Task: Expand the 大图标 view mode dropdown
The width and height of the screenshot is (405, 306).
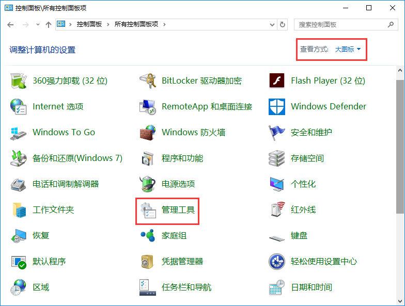Action: pos(348,50)
